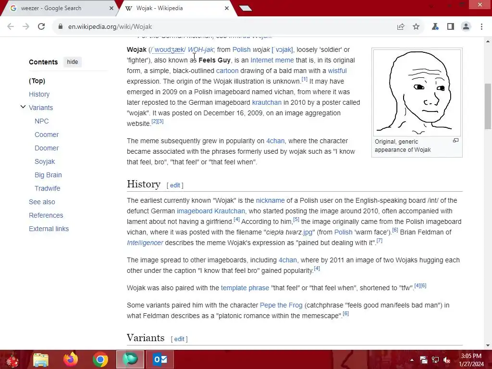Open the nickname link
This screenshot has height=369, width=492.
point(270,200)
